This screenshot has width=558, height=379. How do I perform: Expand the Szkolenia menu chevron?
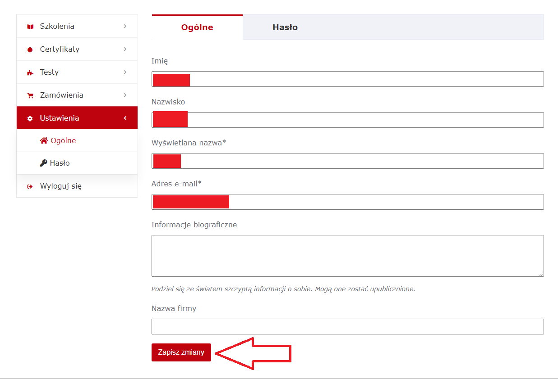point(125,26)
